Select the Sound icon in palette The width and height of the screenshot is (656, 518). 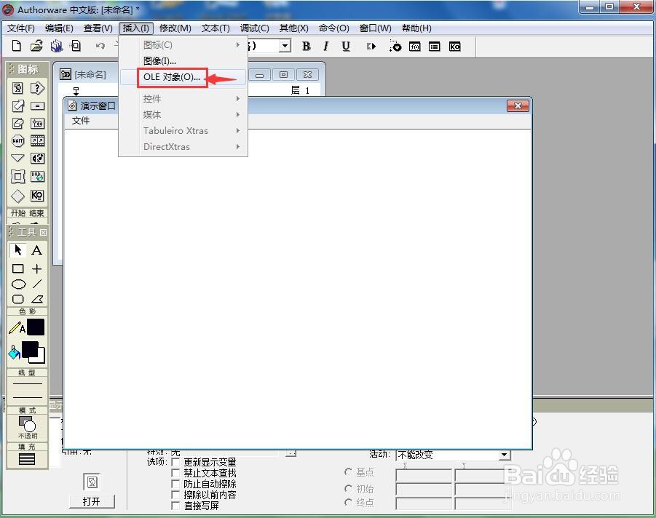click(x=37, y=159)
